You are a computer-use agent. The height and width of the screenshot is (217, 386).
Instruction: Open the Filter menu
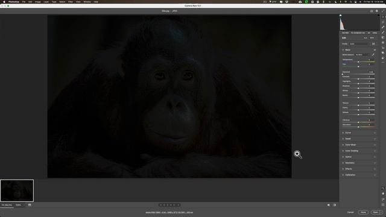click(71, 2)
